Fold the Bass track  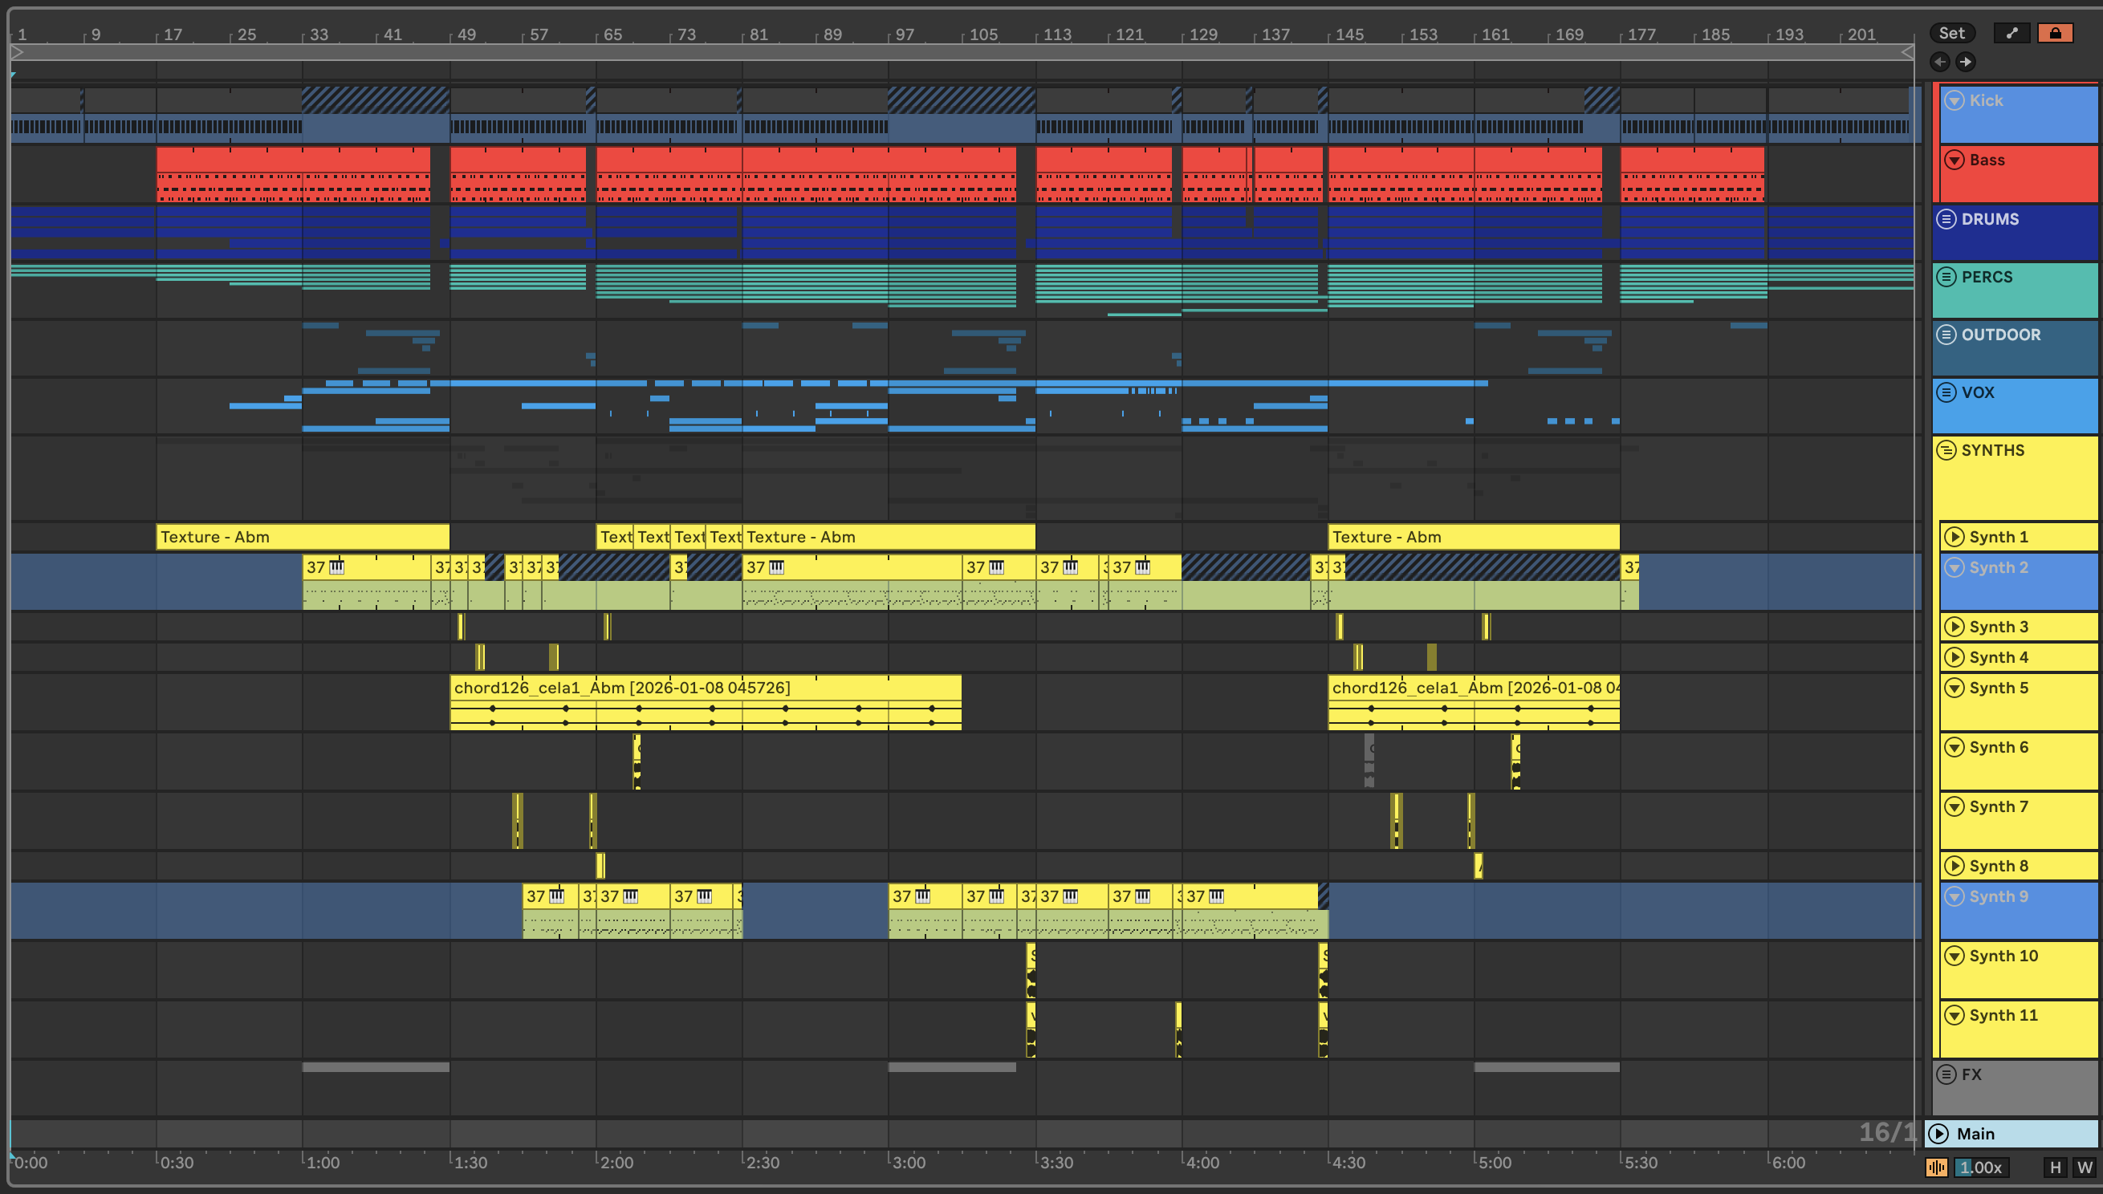[1955, 160]
